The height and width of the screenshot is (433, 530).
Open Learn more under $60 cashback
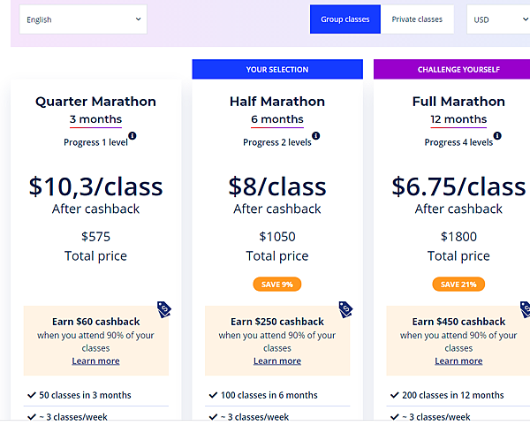coord(95,361)
